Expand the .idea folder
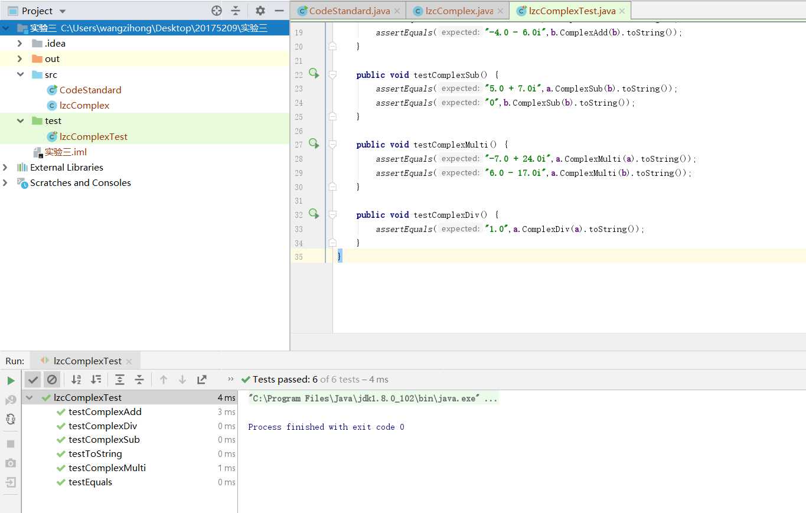The width and height of the screenshot is (806, 513). click(x=20, y=43)
